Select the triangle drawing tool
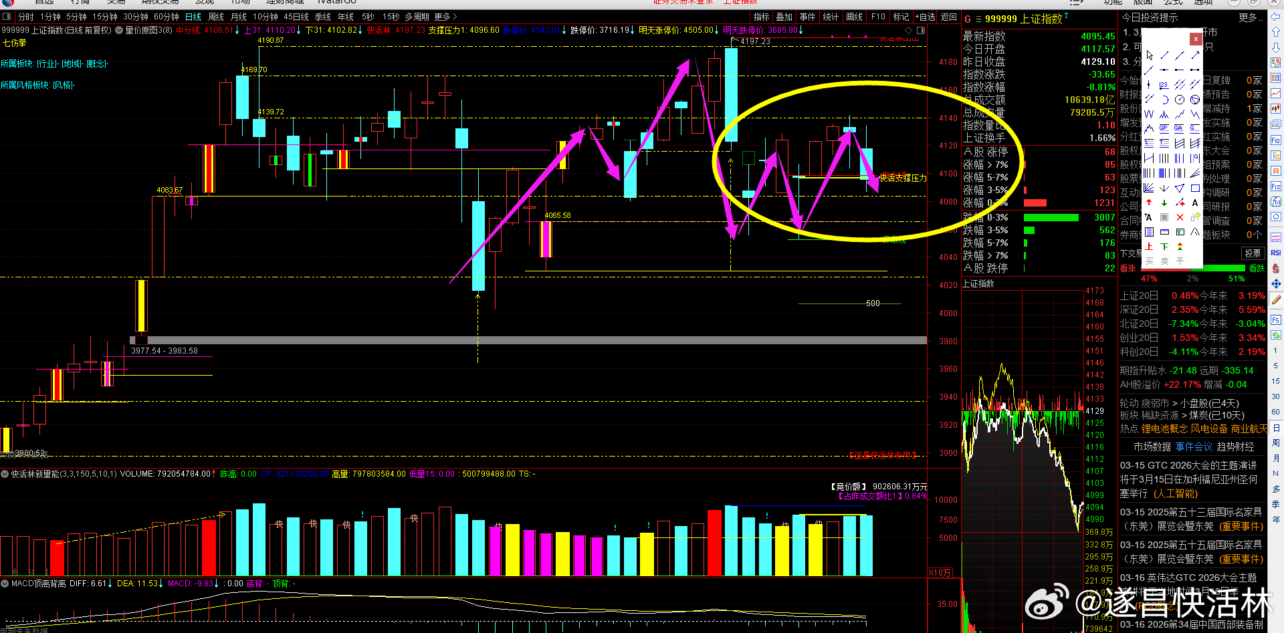Image resolution: width=1284 pixels, height=633 pixels. 1180,188
